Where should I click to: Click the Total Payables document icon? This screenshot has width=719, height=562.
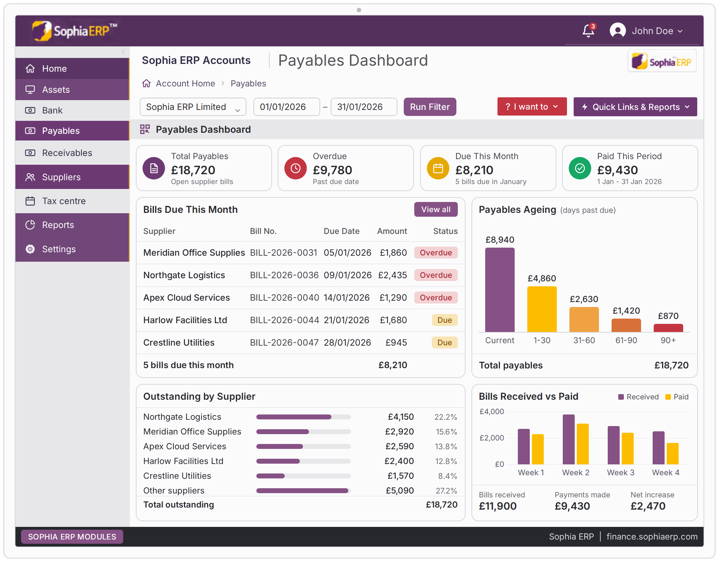(154, 168)
